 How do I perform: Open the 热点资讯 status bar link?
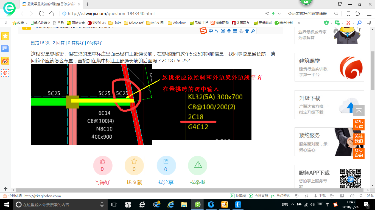click(x=280, y=196)
